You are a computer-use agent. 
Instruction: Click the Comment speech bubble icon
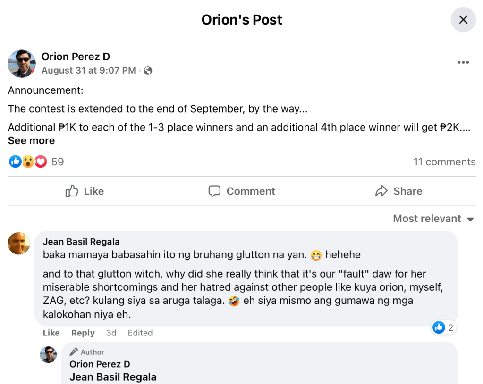[x=215, y=191]
